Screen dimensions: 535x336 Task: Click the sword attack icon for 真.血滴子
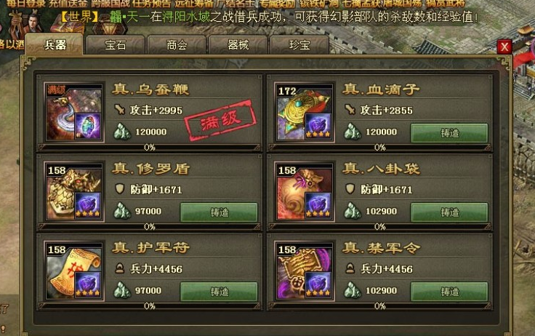pyautogui.click(x=350, y=109)
